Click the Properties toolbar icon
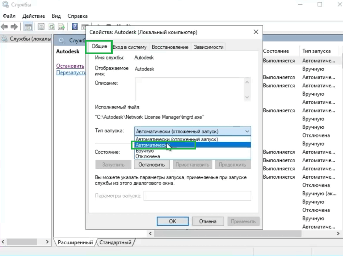 click(41, 27)
